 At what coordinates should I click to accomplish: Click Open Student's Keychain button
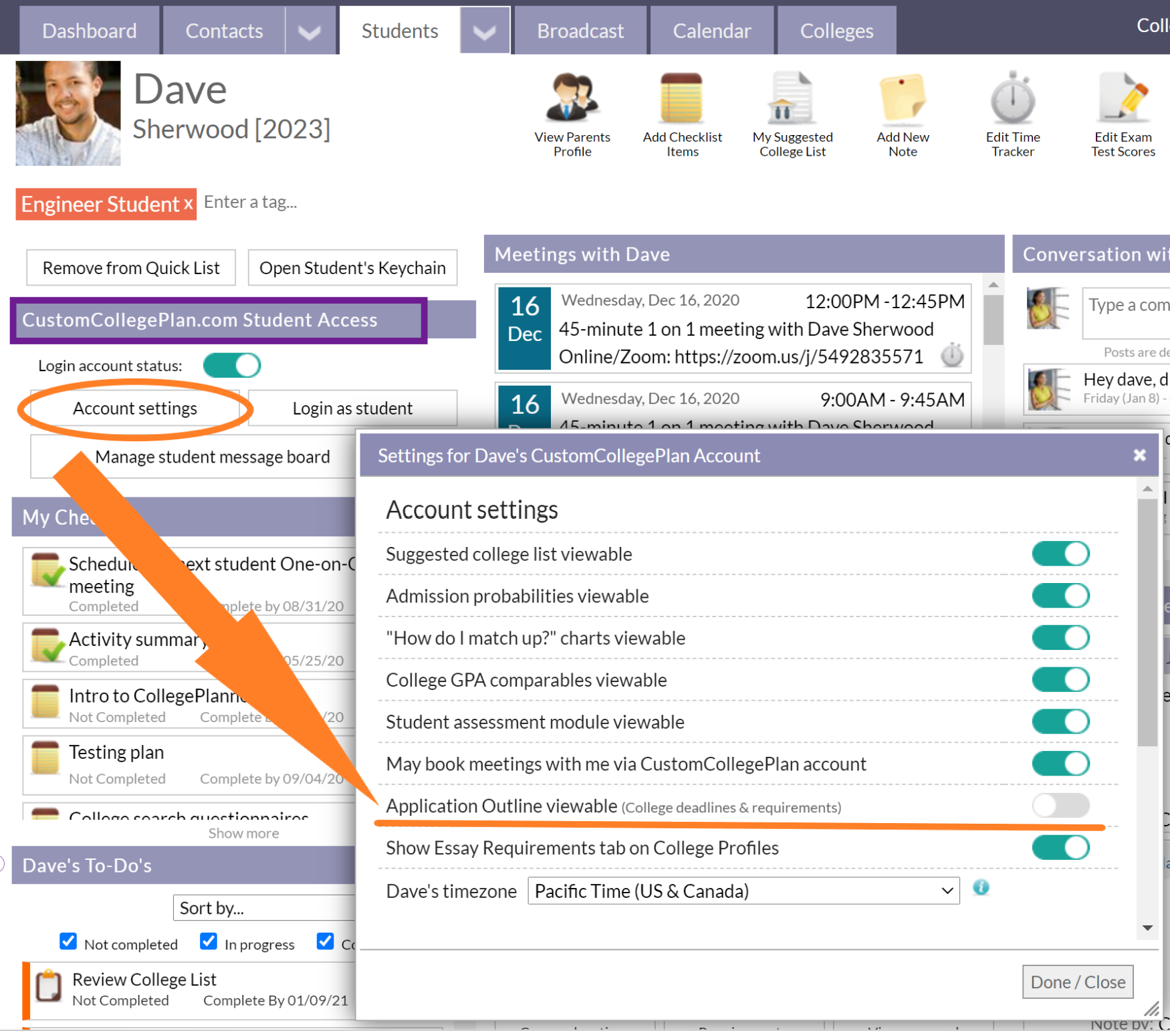pyautogui.click(x=352, y=268)
